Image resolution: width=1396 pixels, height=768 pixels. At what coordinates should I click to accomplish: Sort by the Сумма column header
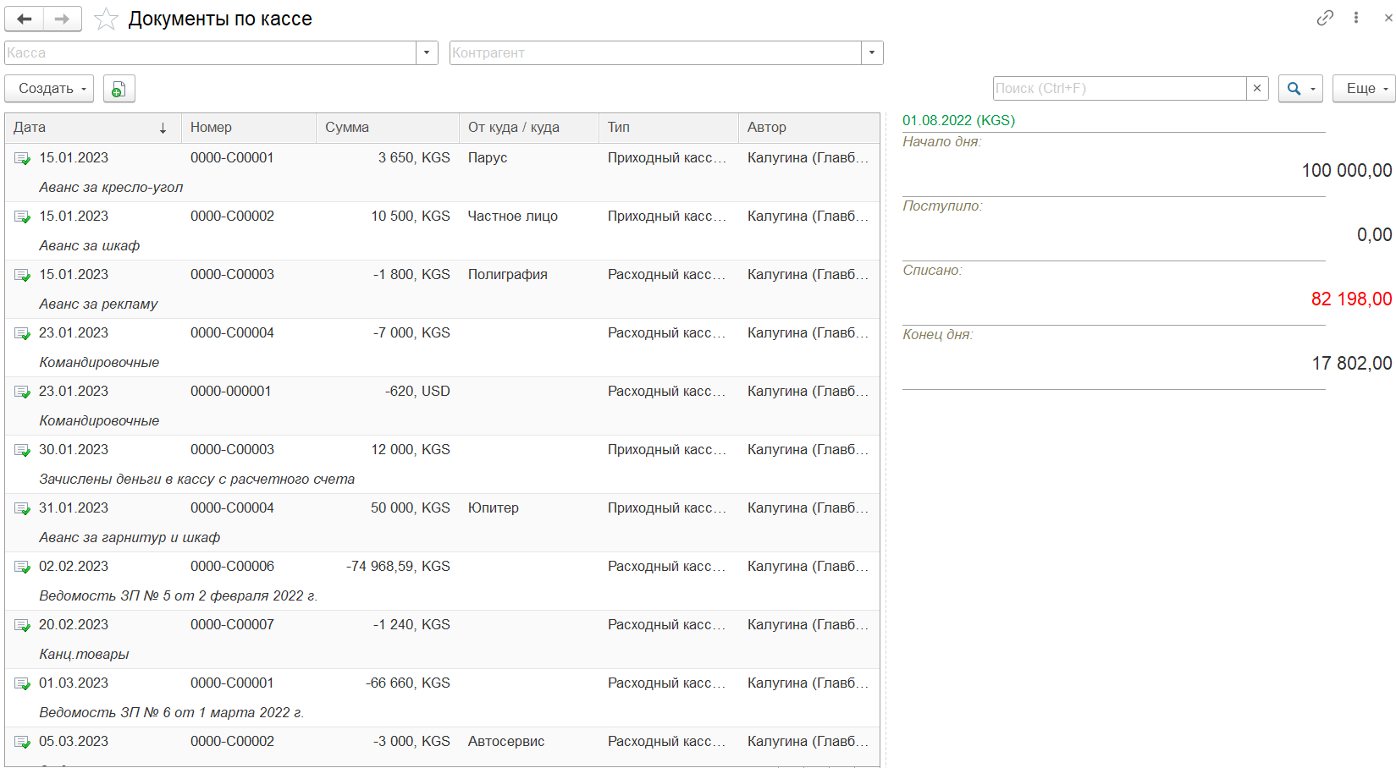pyautogui.click(x=388, y=128)
